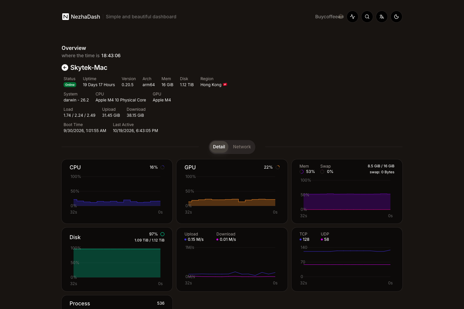Click the NezhaDash logo icon

click(x=66, y=17)
